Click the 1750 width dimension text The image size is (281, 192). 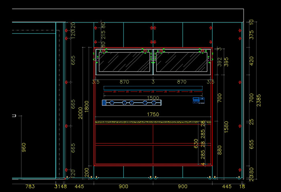coord(153,115)
